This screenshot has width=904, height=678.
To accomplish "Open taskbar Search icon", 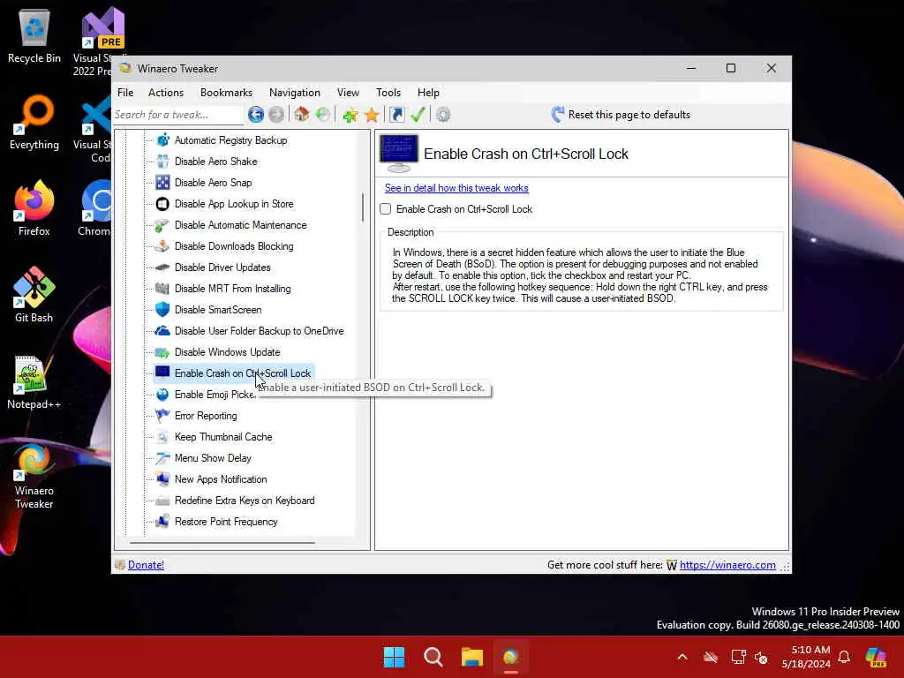I will pos(433,657).
